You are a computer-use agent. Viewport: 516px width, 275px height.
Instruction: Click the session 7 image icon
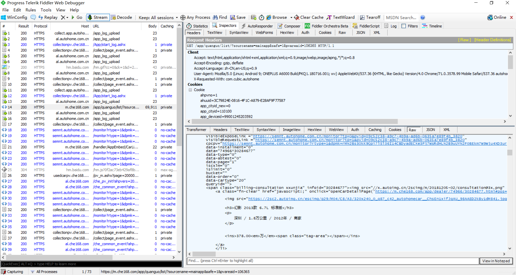pos(4,68)
